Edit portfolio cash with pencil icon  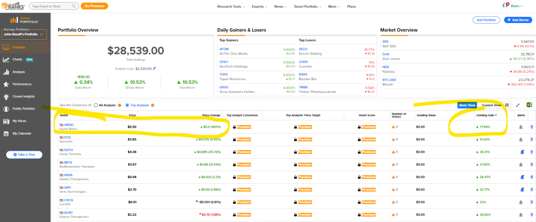pyautogui.click(x=154, y=68)
